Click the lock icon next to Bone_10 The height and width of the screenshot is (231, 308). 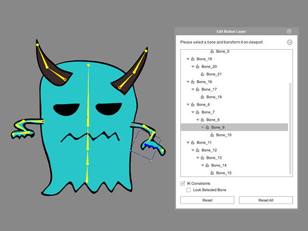point(212,135)
